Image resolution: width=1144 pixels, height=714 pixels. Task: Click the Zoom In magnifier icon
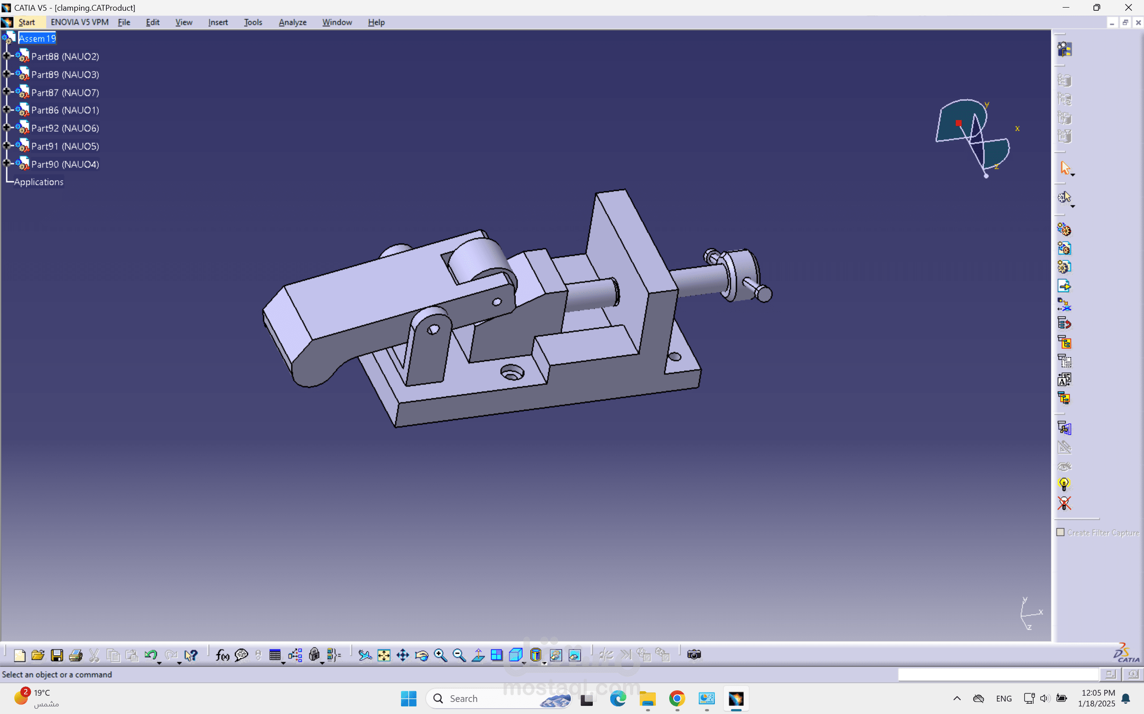pyautogui.click(x=440, y=655)
